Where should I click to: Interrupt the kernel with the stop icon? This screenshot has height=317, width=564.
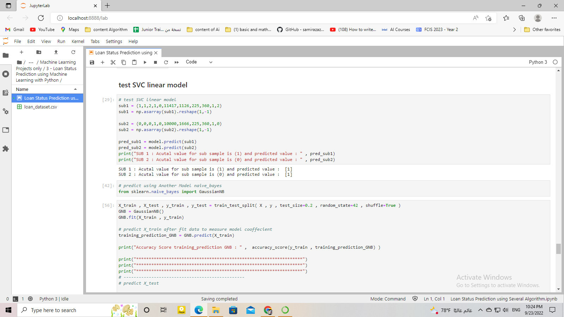[x=155, y=62]
